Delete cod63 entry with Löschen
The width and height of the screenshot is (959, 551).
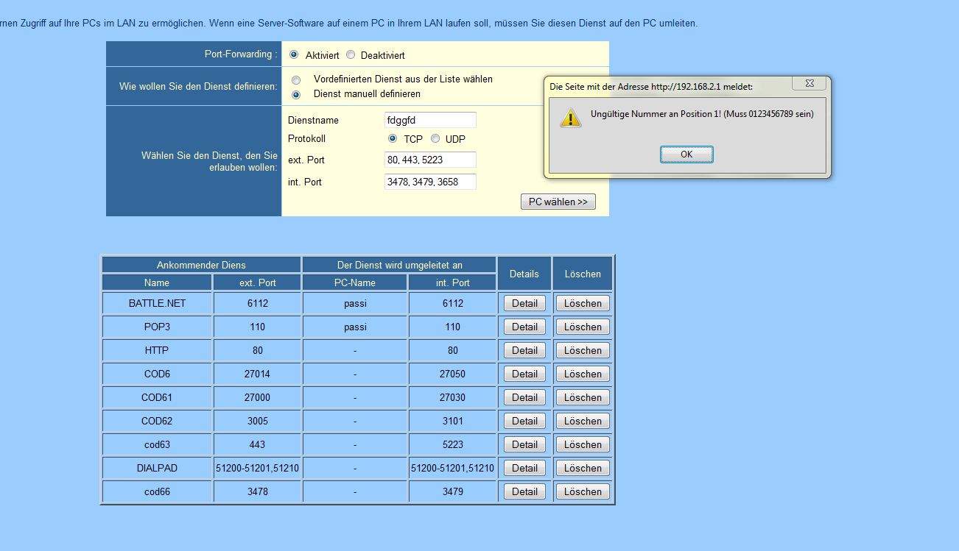pos(583,444)
